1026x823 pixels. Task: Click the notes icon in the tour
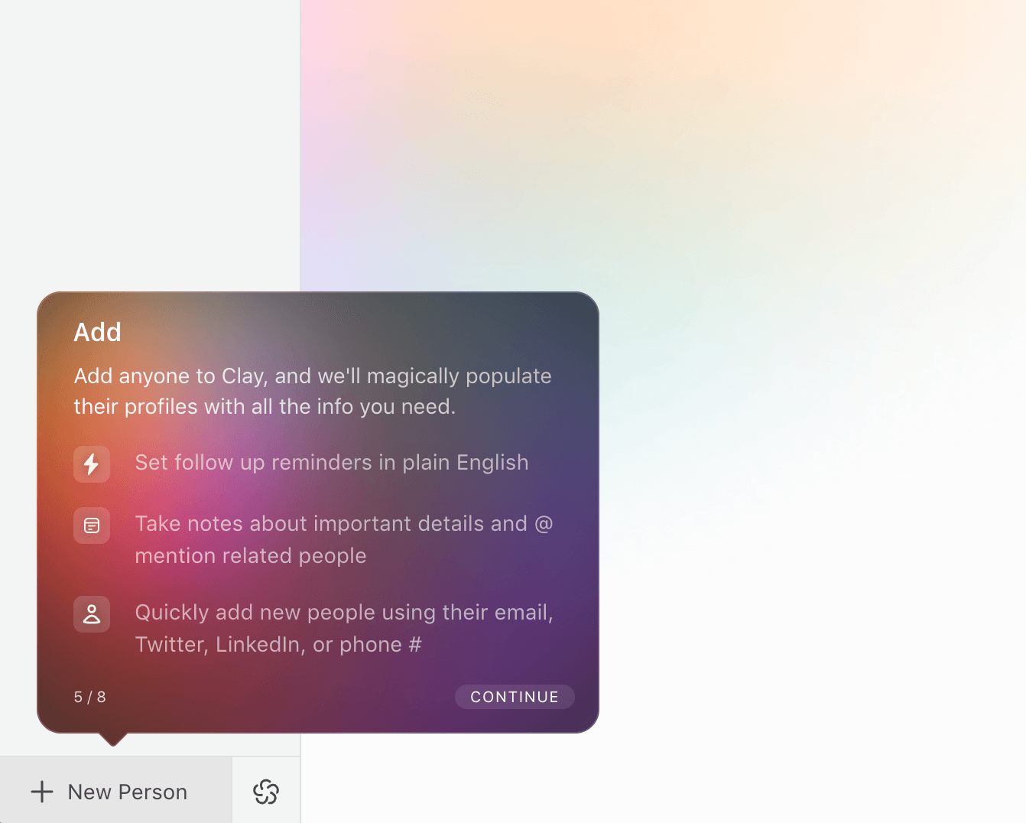click(92, 525)
